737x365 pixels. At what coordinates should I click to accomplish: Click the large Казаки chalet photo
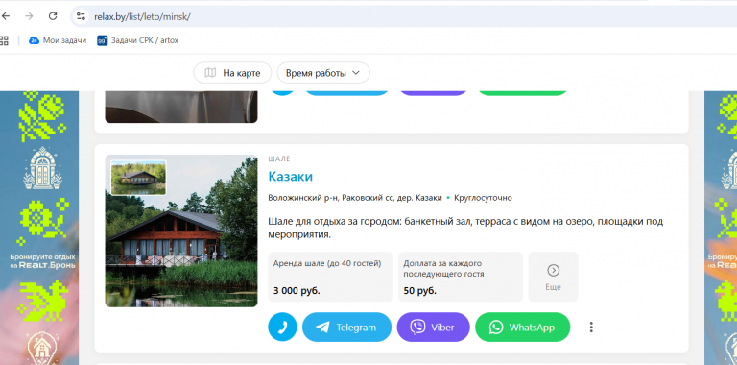(x=181, y=231)
